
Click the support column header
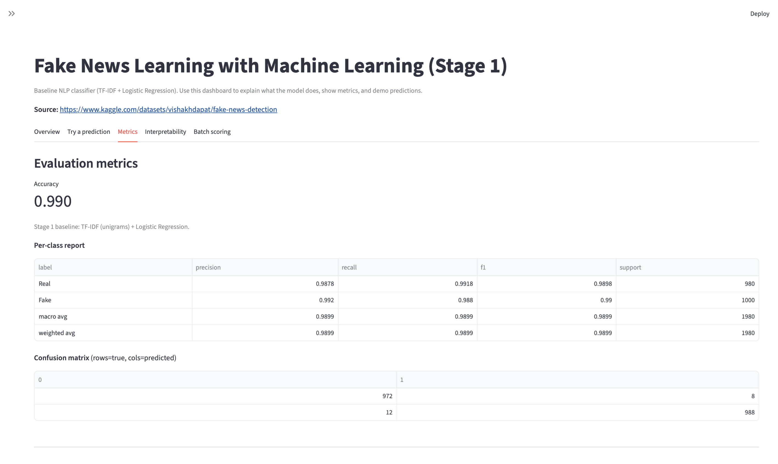click(x=630, y=267)
